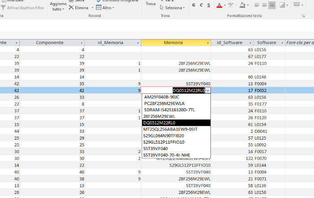
Task: Click the F0071 Software cell
Action: click(x=269, y=179)
